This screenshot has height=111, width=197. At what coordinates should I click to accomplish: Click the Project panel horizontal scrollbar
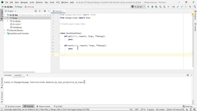pos(19,72)
